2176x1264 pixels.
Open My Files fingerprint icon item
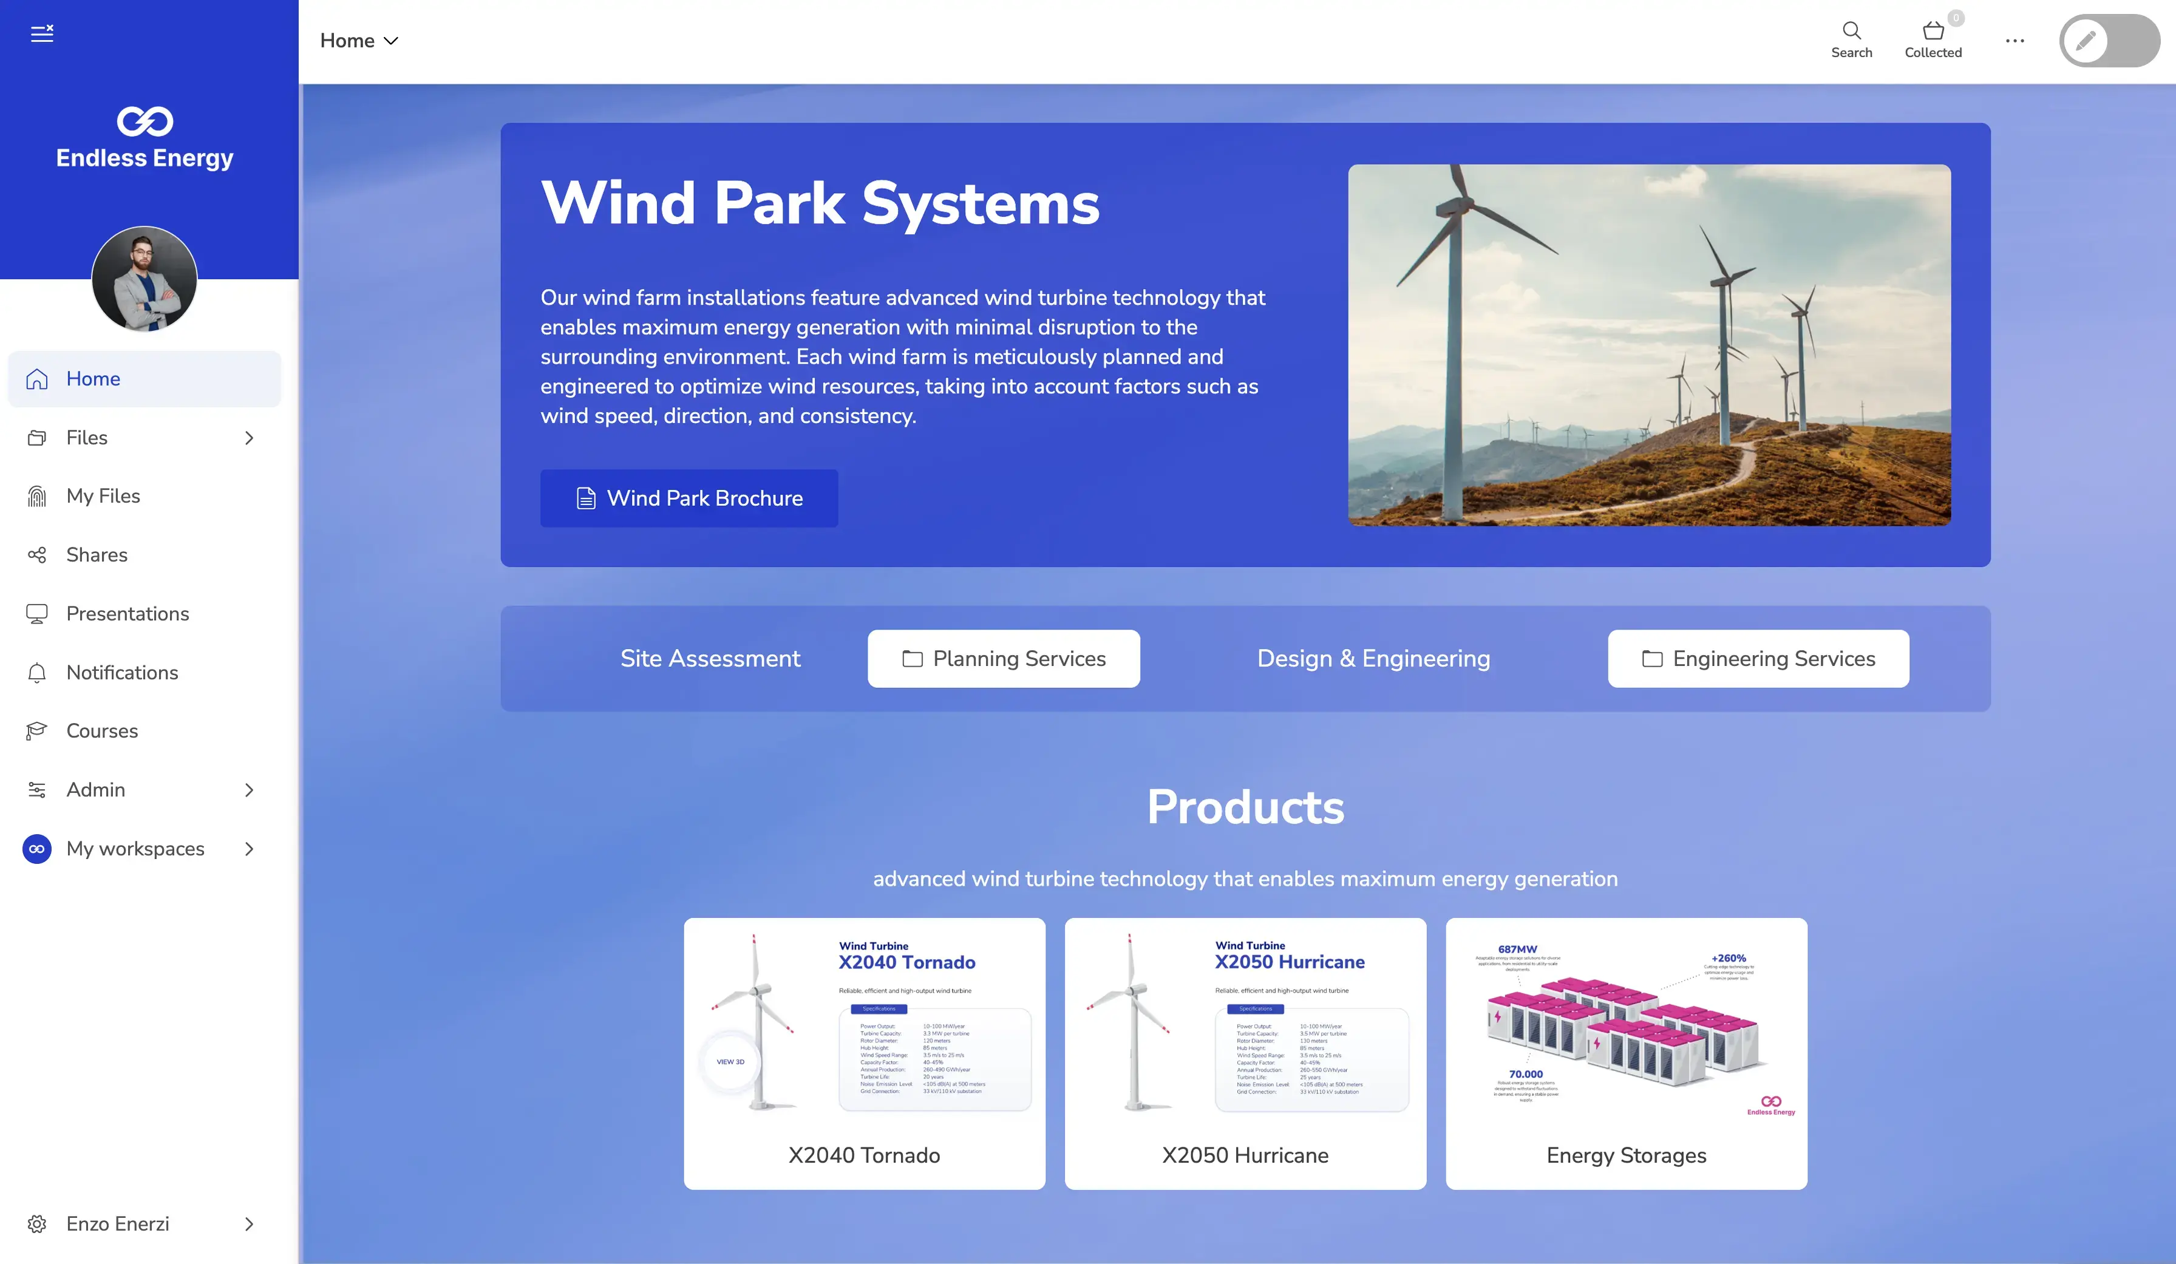103,495
